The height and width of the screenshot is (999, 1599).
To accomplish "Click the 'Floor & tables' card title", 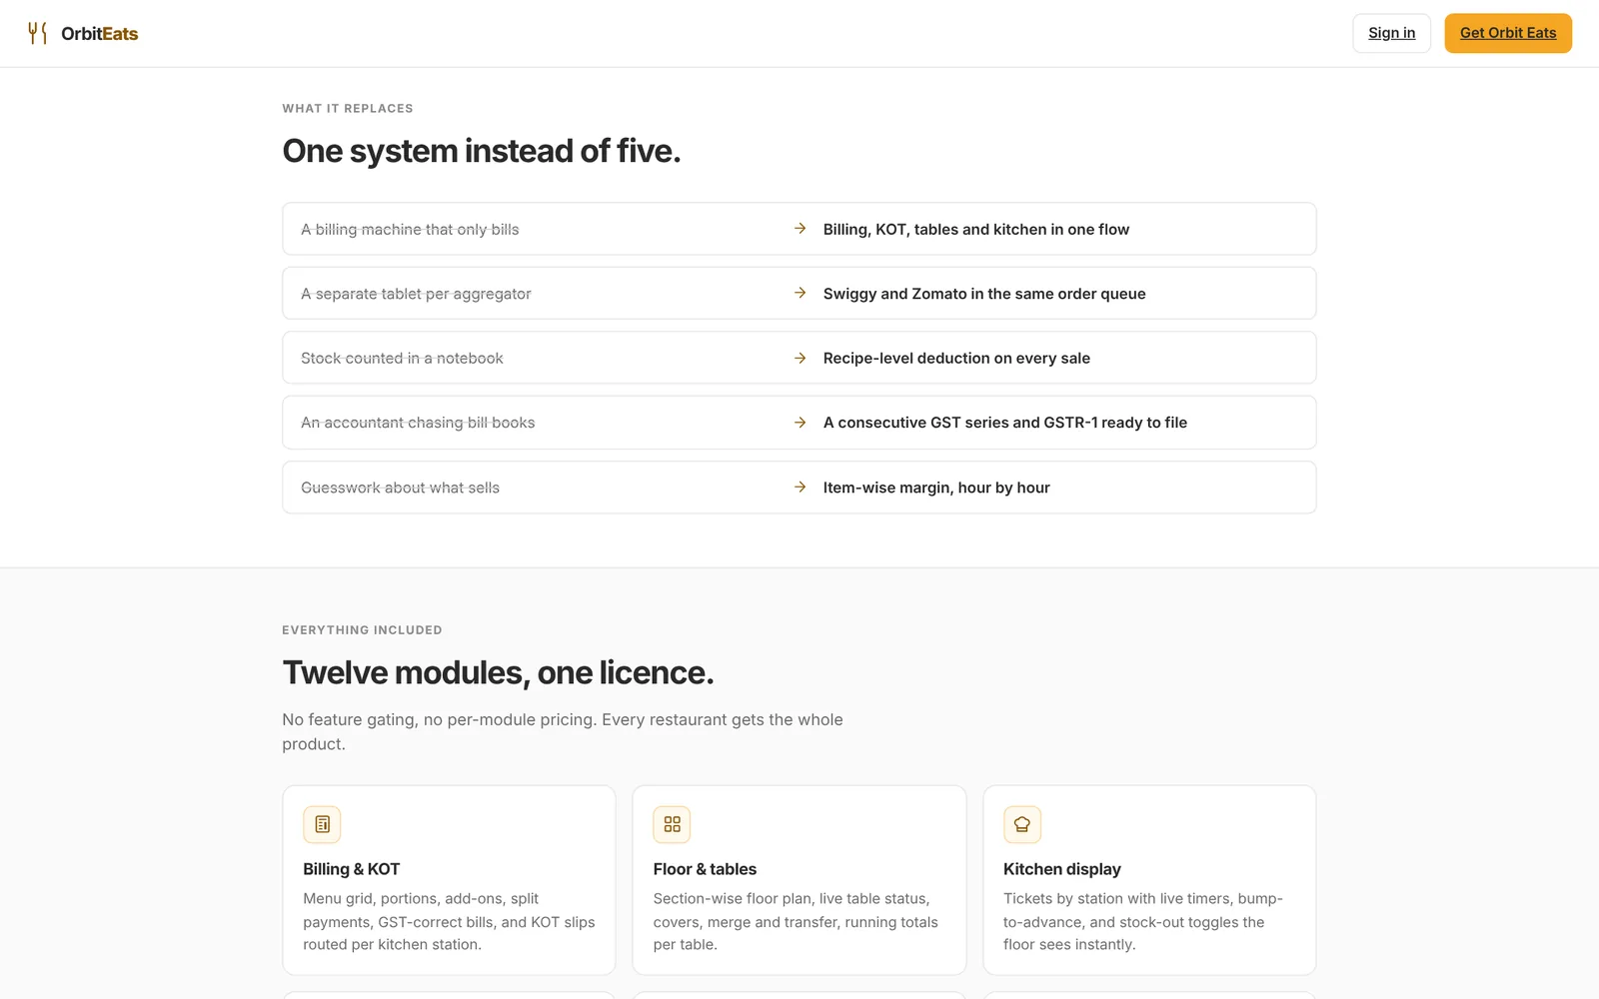I will click(x=705, y=869).
